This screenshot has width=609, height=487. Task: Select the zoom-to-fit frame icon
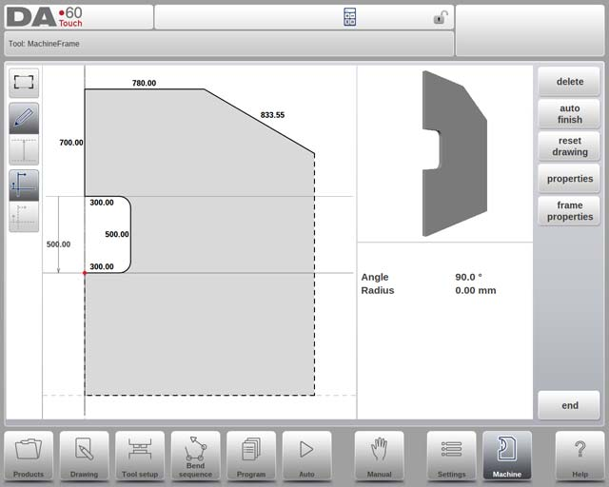(x=24, y=83)
